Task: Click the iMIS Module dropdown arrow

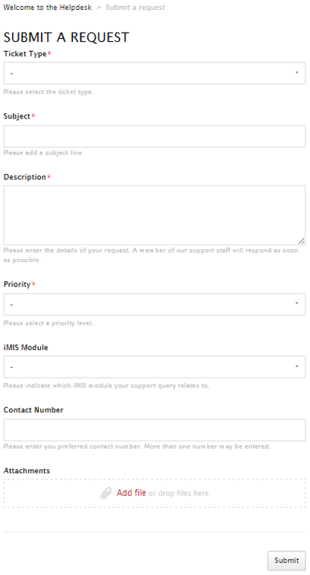Action: [x=297, y=366]
